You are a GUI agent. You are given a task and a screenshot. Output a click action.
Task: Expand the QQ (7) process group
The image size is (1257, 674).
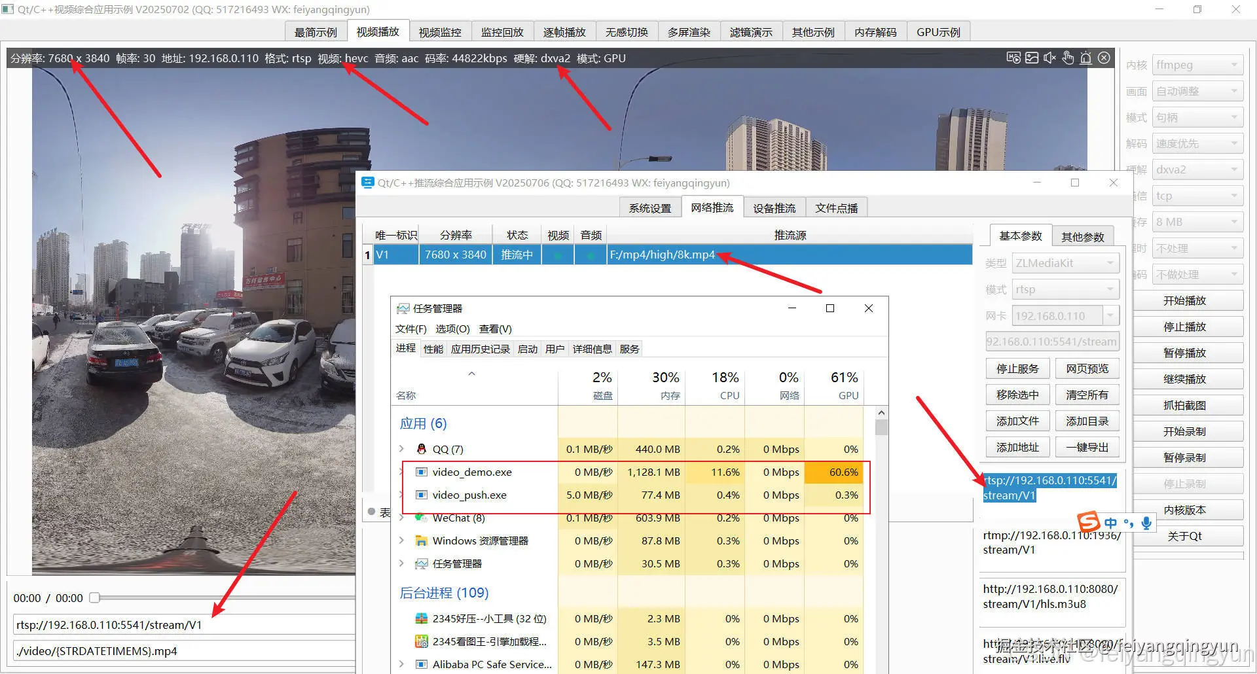click(402, 449)
